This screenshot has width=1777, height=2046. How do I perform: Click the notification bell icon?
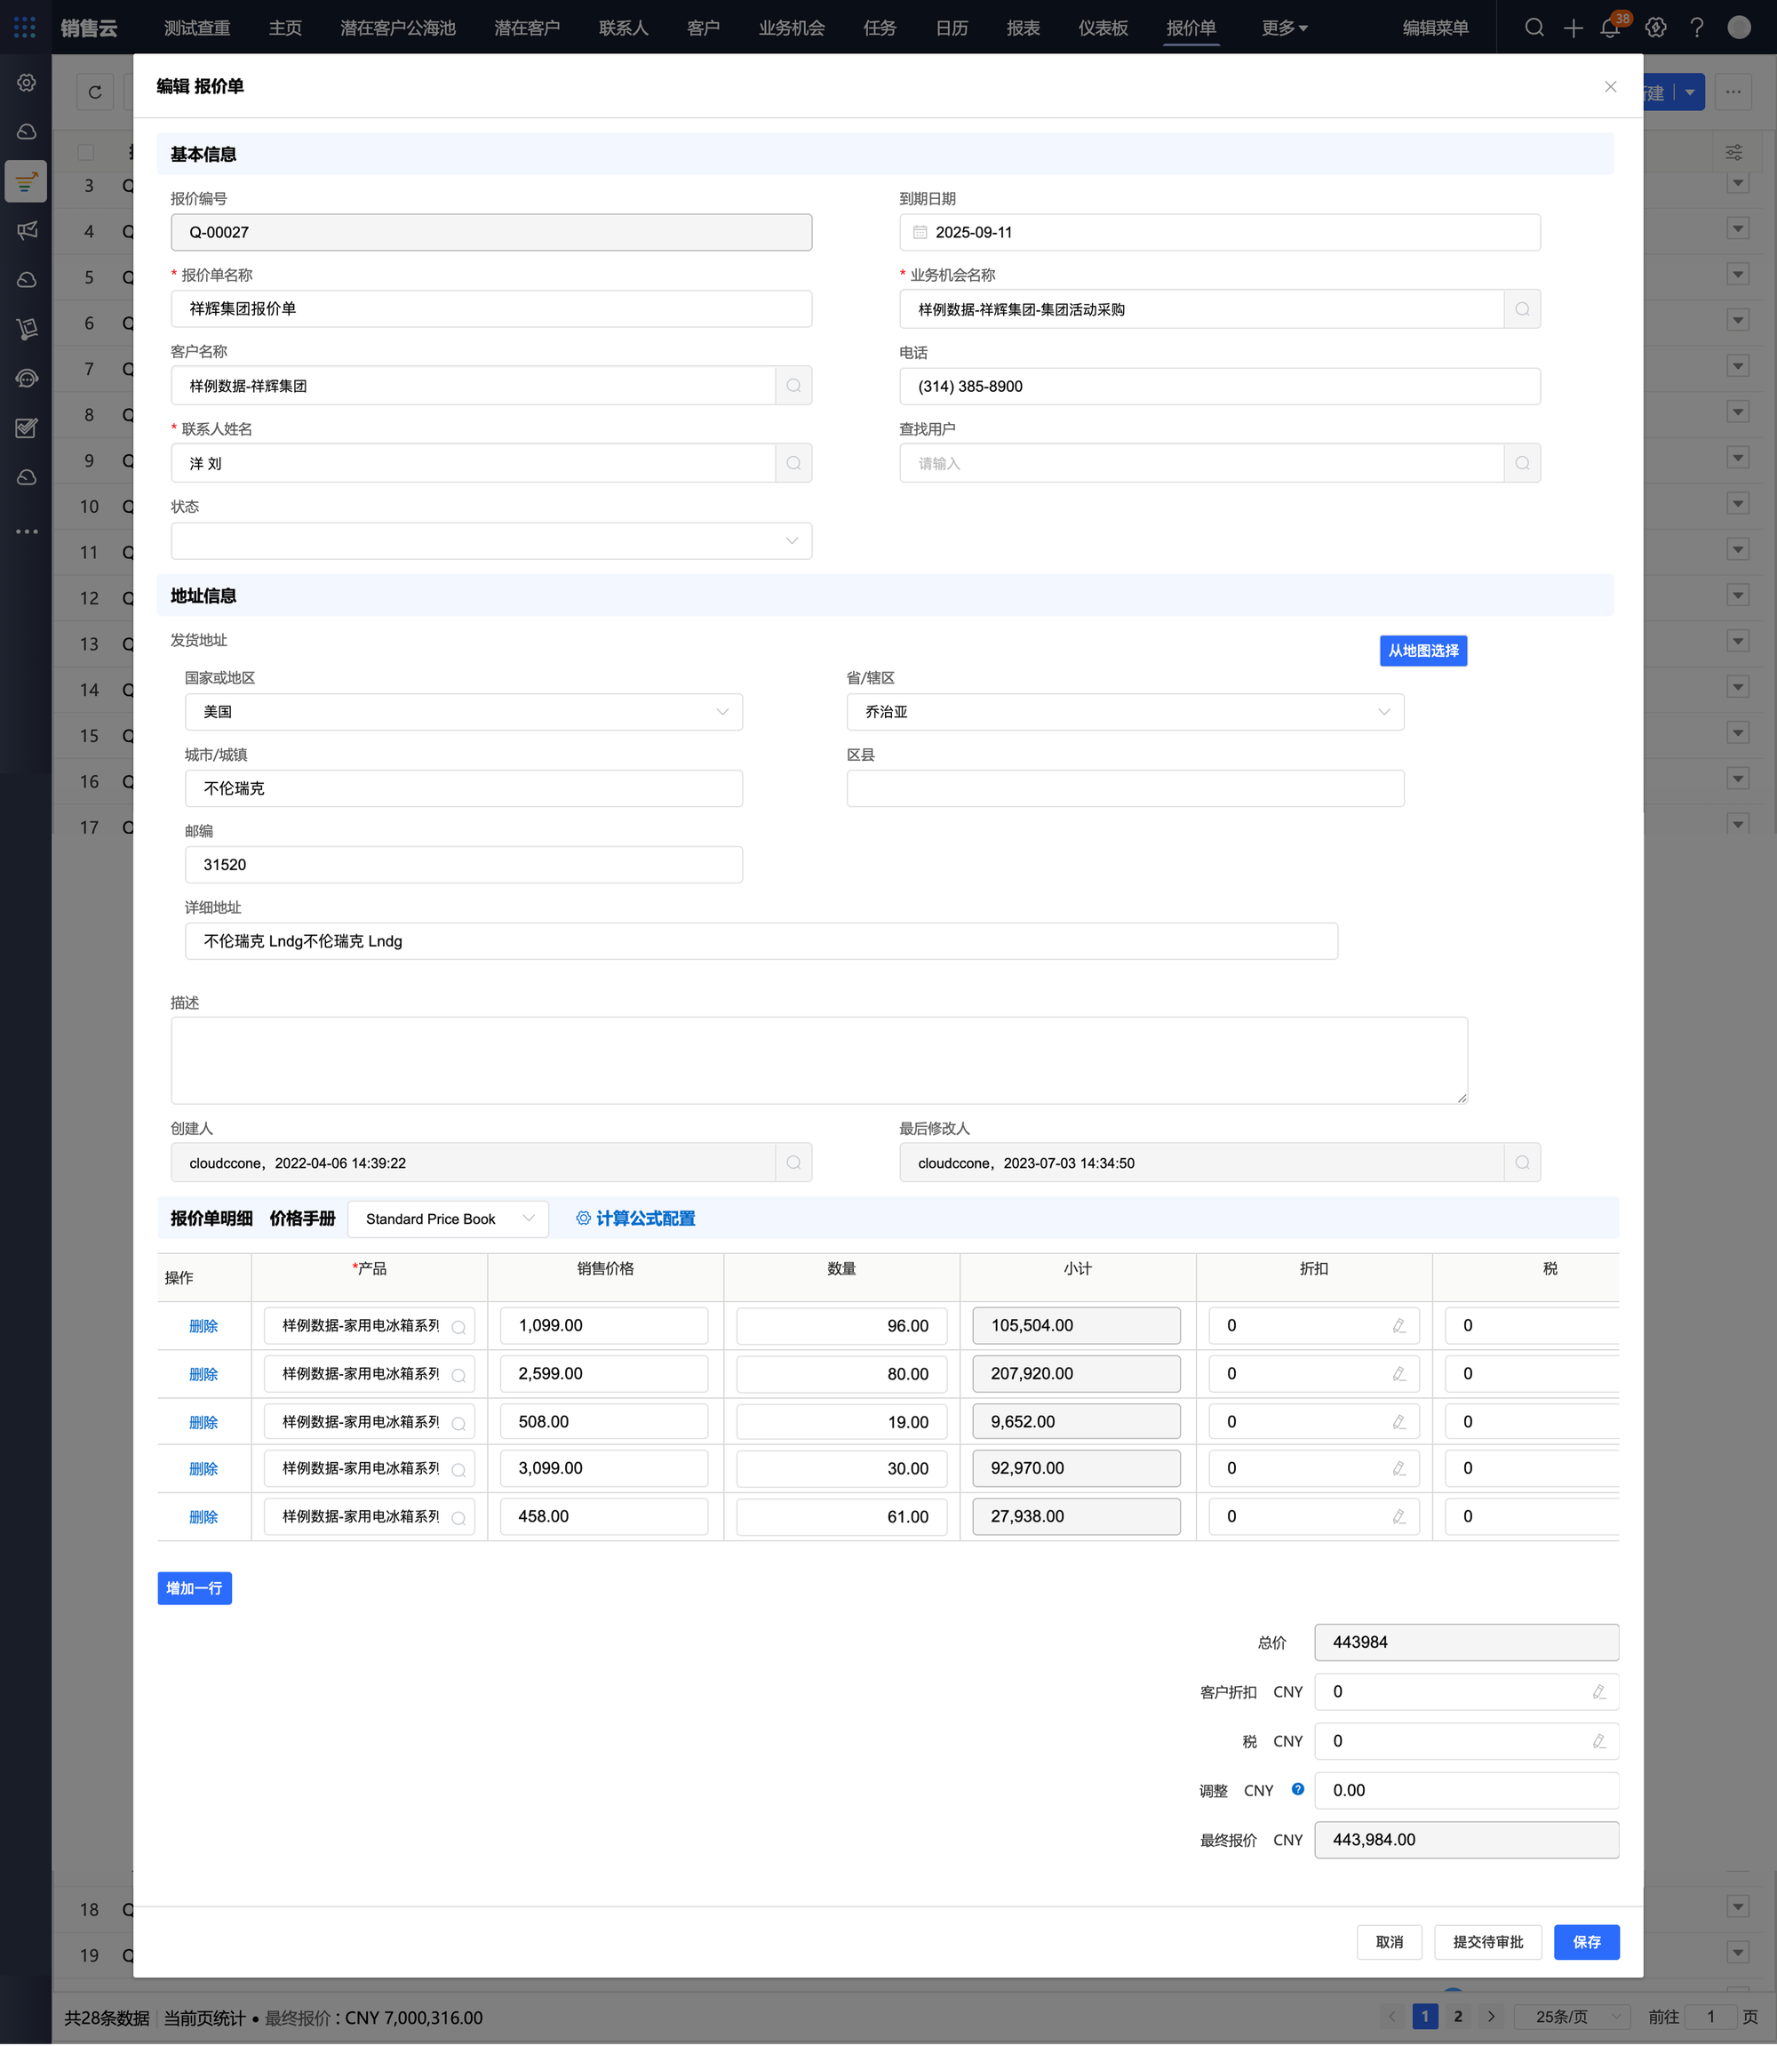(x=1610, y=28)
